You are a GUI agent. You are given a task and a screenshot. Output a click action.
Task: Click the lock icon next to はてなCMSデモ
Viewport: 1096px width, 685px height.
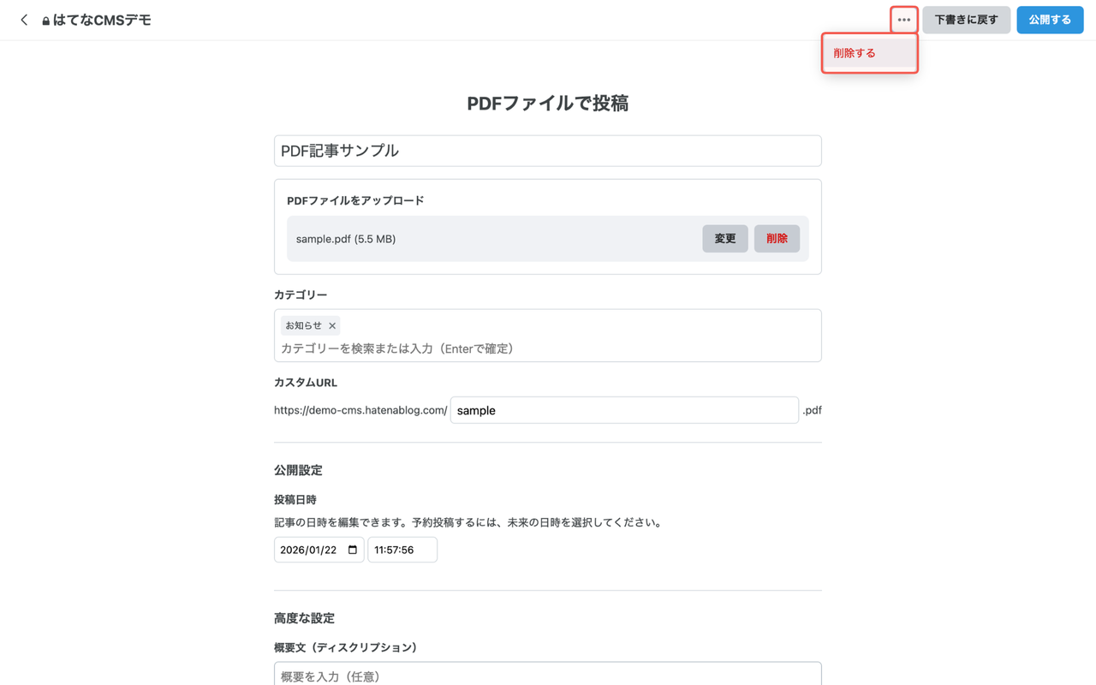pyautogui.click(x=45, y=19)
